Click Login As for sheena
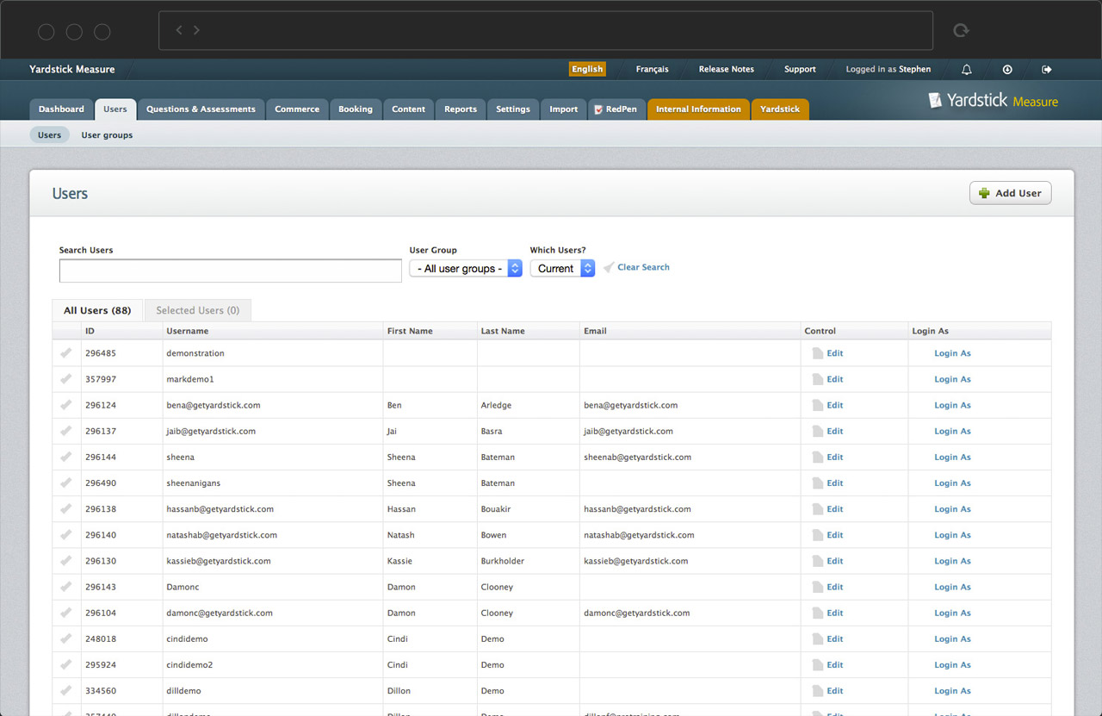This screenshot has width=1102, height=716. point(952,458)
